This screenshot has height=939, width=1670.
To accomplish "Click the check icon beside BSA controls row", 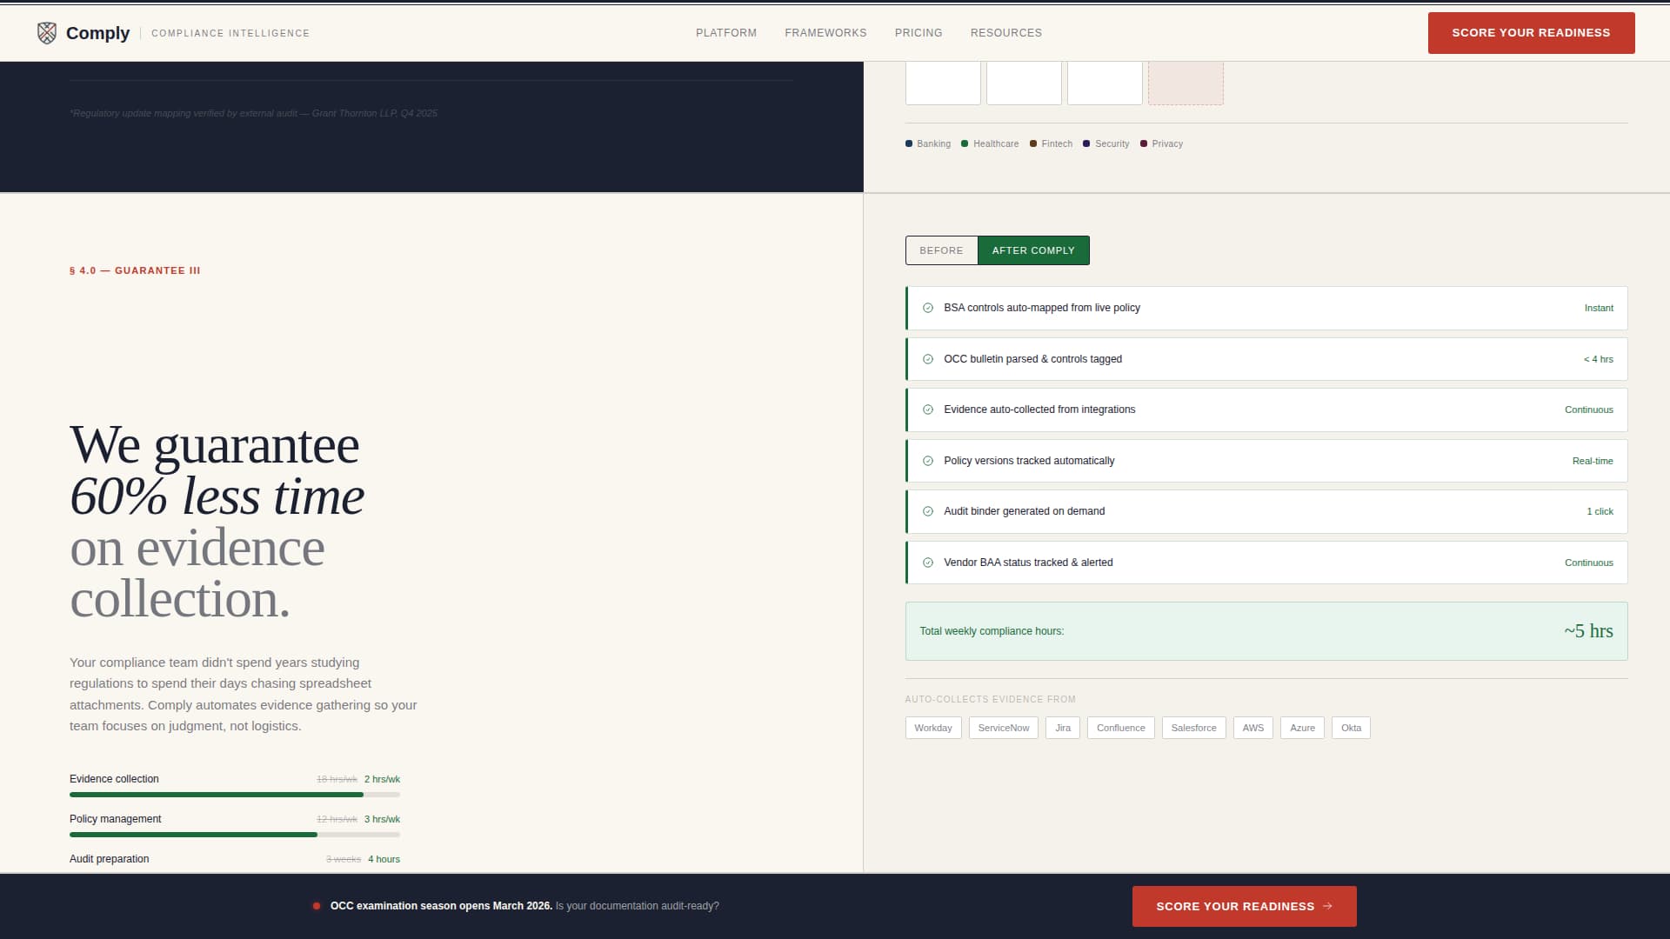I will pyautogui.click(x=928, y=307).
